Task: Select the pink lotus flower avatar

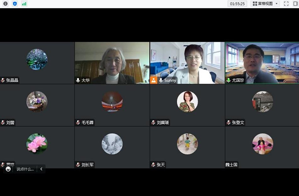Action: point(37,143)
